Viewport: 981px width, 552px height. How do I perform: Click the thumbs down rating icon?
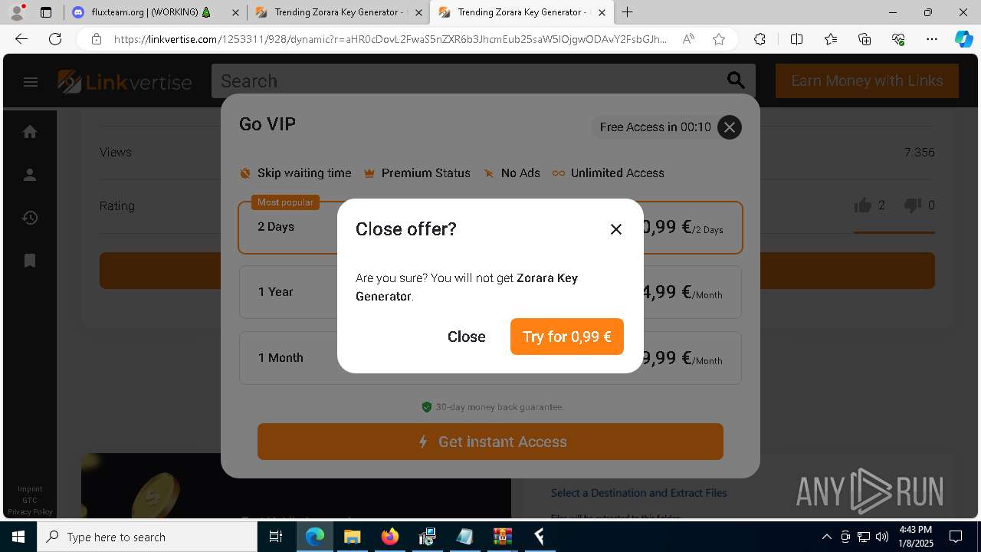[x=912, y=205]
